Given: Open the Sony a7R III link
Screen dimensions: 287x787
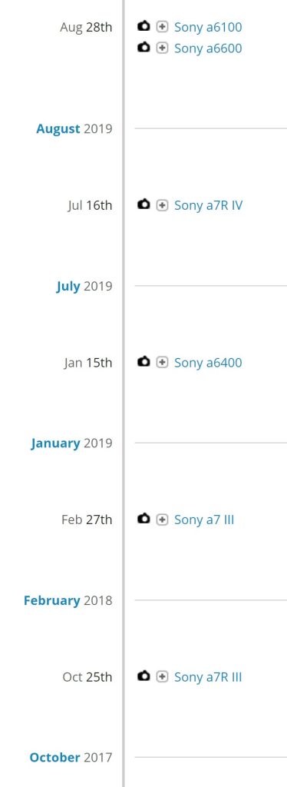Looking at the screenshot, I should point(208,678).
